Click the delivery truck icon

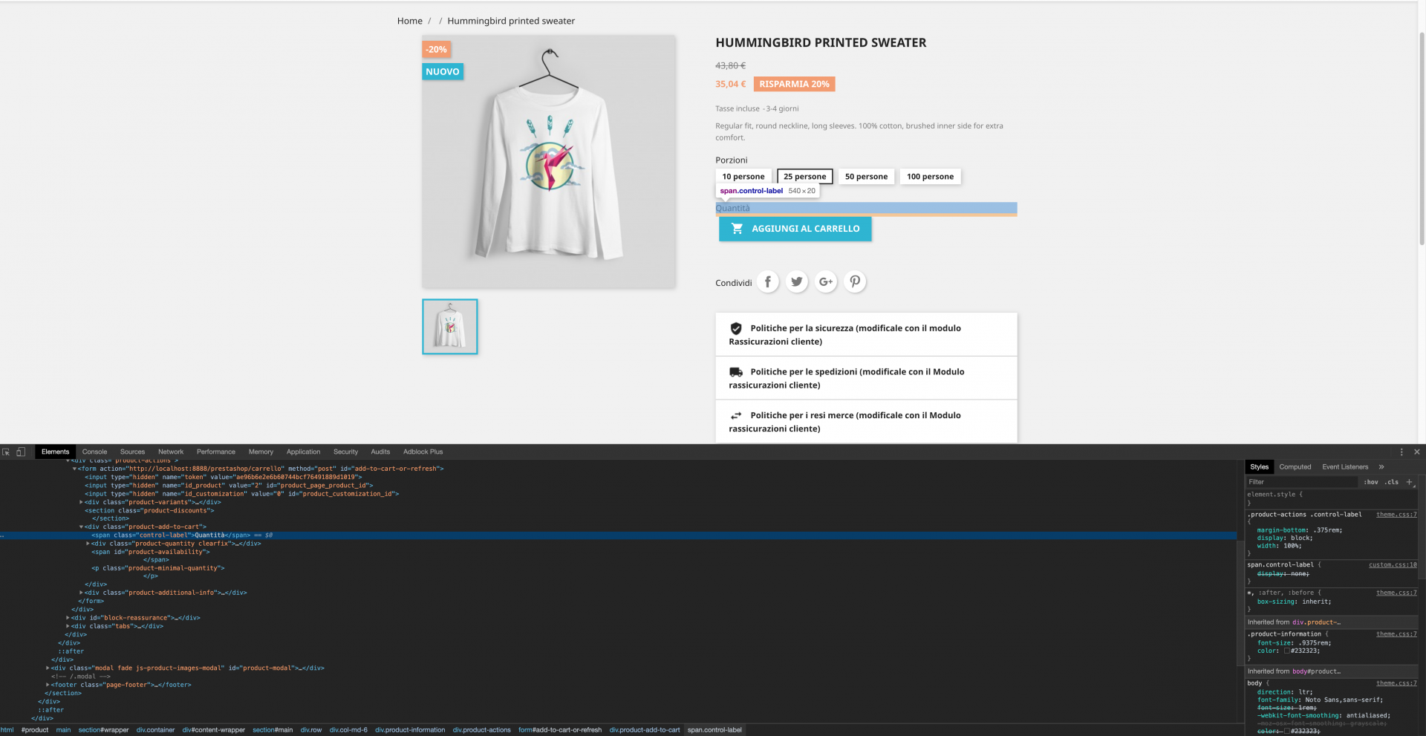[x=736, y=372]
